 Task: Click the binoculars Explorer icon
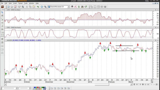[x=82, y=7]
